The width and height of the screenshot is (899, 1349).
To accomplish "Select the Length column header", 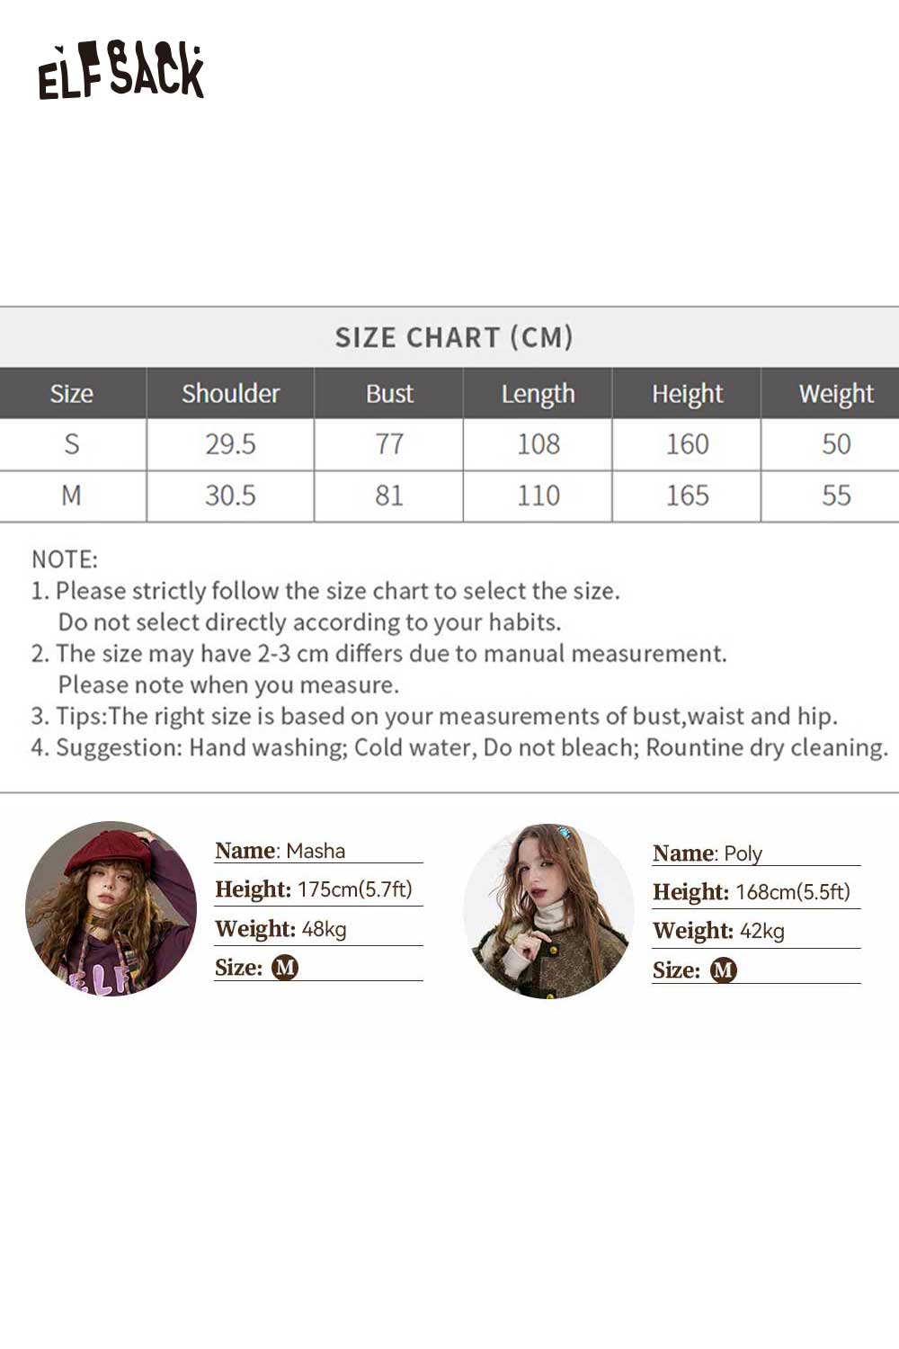I will click(x=538, y=393).
